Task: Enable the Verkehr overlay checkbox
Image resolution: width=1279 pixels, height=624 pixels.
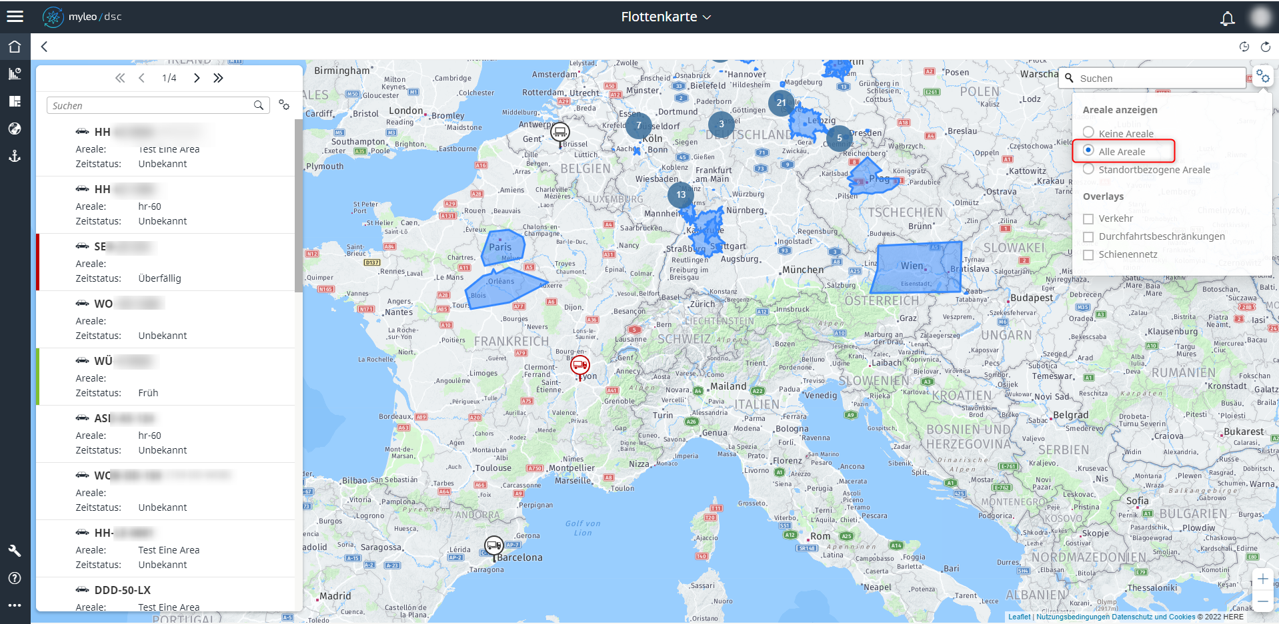Action: tap(1089, 218)
